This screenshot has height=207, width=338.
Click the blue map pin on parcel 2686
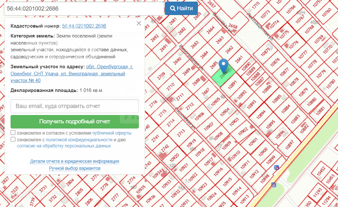click(223, 66)
